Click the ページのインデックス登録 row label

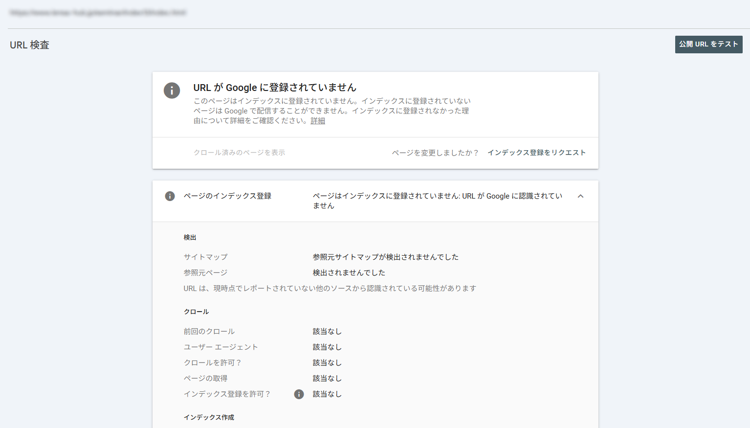(227, 196)
